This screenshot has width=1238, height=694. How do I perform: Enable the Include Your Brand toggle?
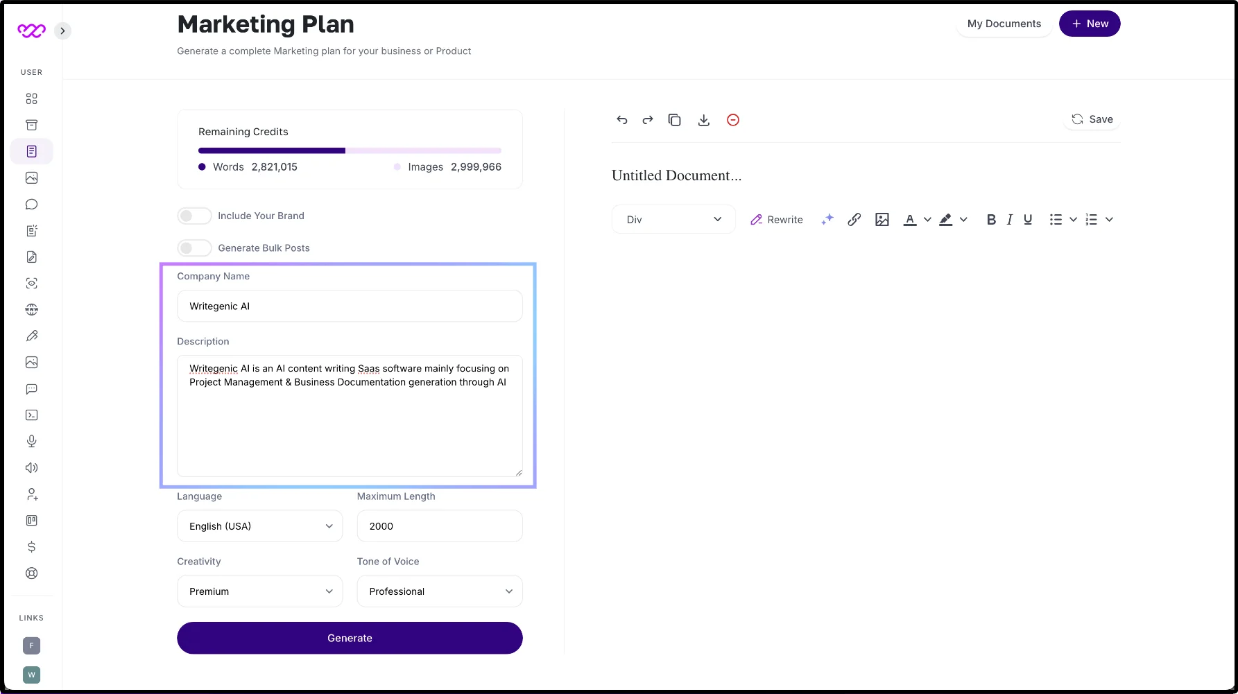coord(194,216)
